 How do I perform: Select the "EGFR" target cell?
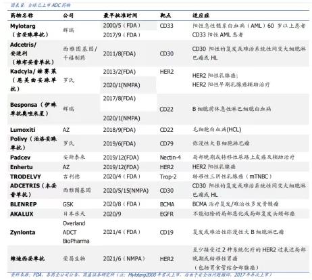167,214
